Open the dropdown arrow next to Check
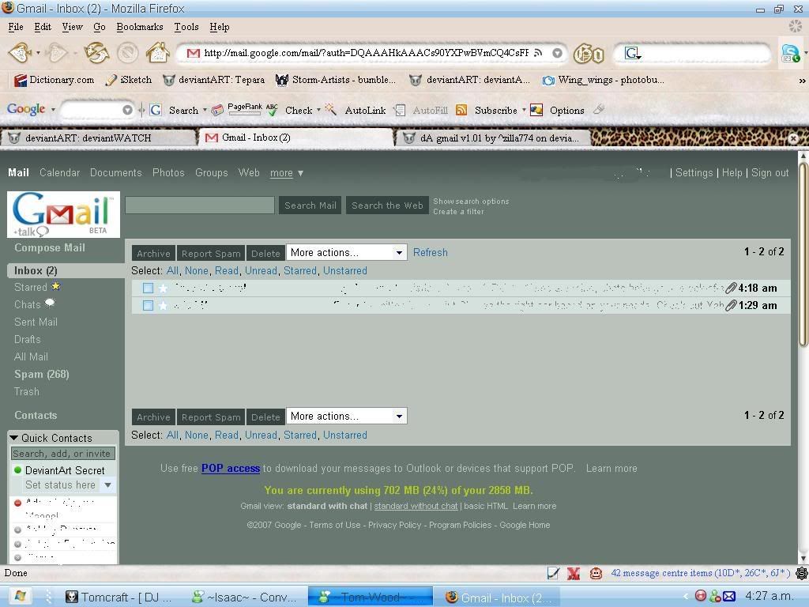The image size is (809, 607). [x=318, y=109]
